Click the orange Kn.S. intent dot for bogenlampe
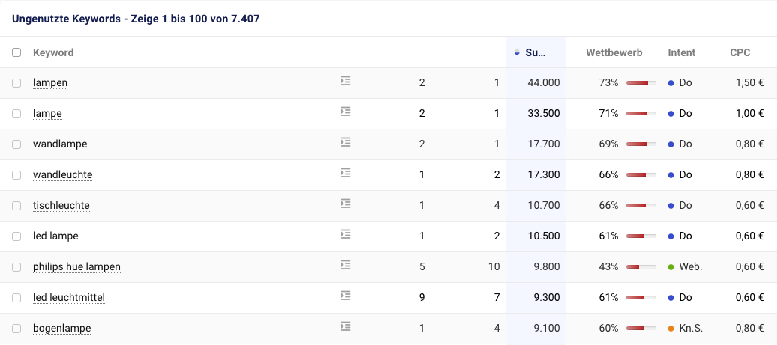 click(671, 328)
